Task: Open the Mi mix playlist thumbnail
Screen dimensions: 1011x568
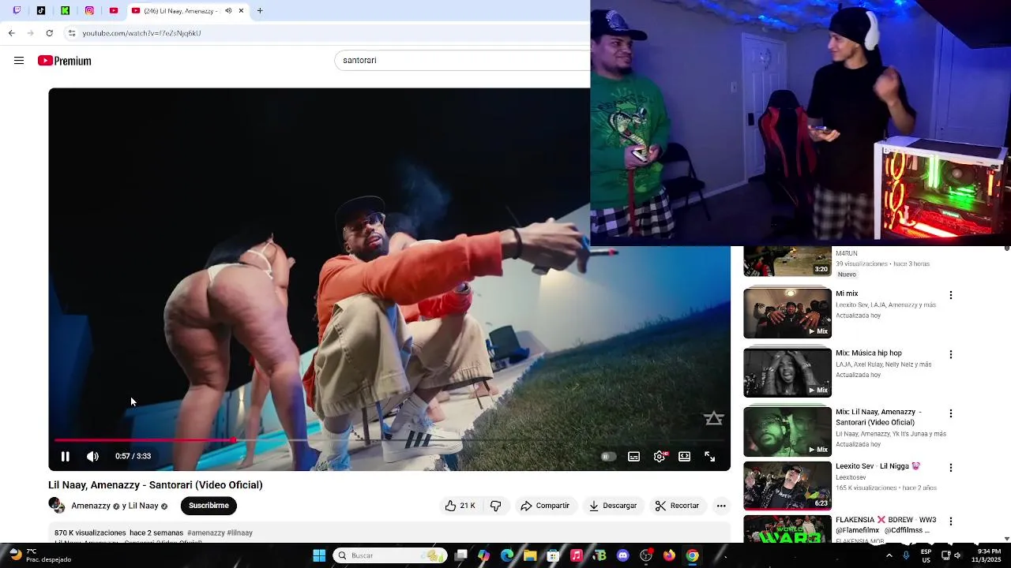Action: tap(787, 312)
